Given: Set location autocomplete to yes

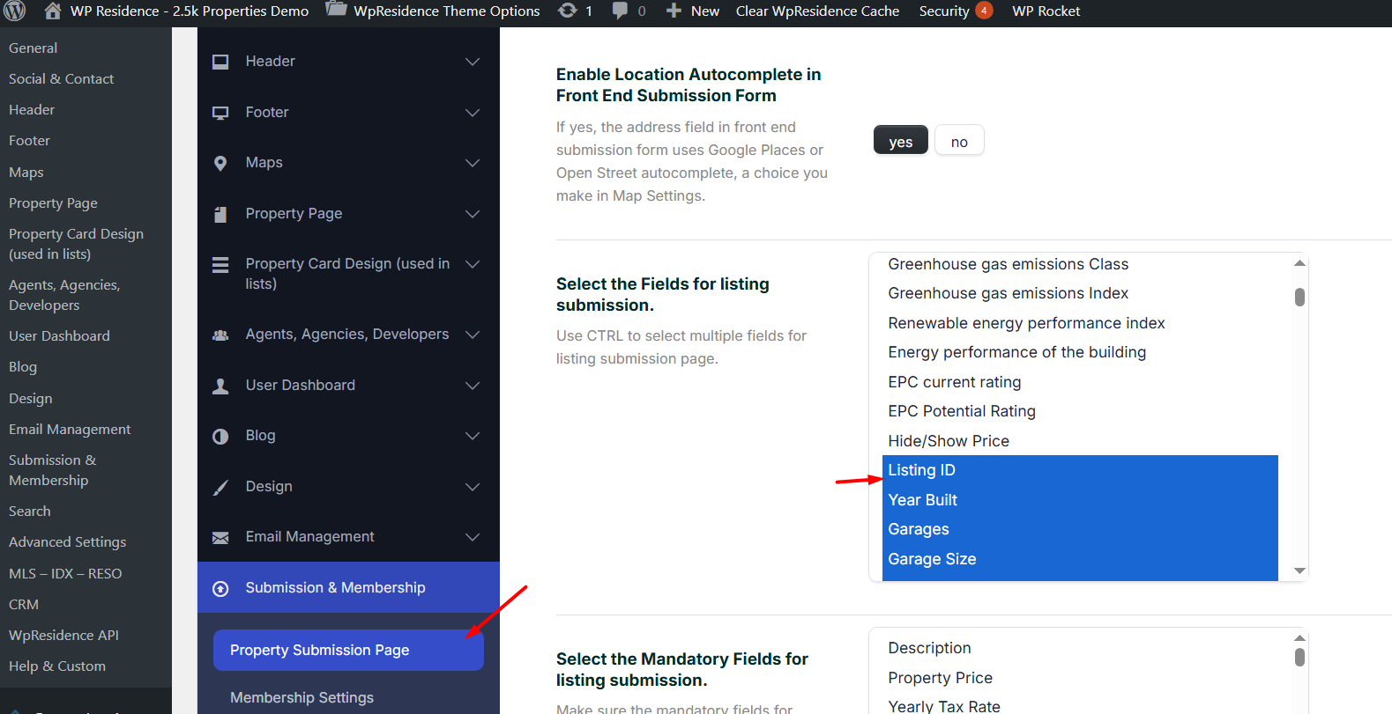Looking at the screenshot, I should pos(900,141).
